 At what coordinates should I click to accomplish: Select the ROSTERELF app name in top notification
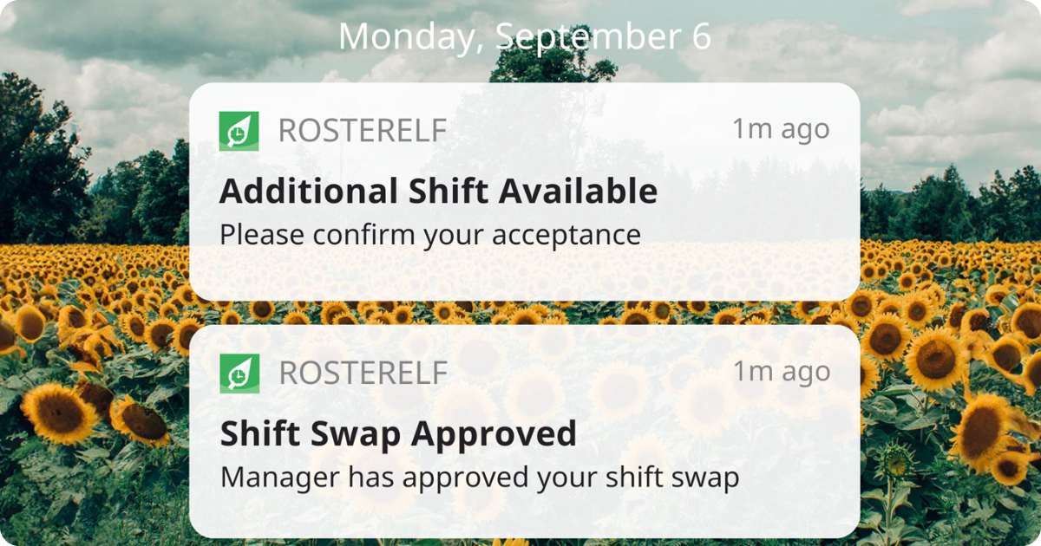coord(363,131)
